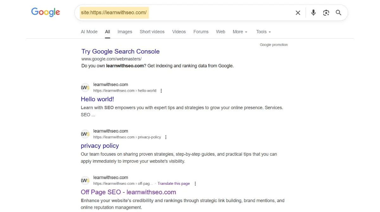Open Try Google Search Console link
Screen dimensions: 380x212
click(120, 51)
